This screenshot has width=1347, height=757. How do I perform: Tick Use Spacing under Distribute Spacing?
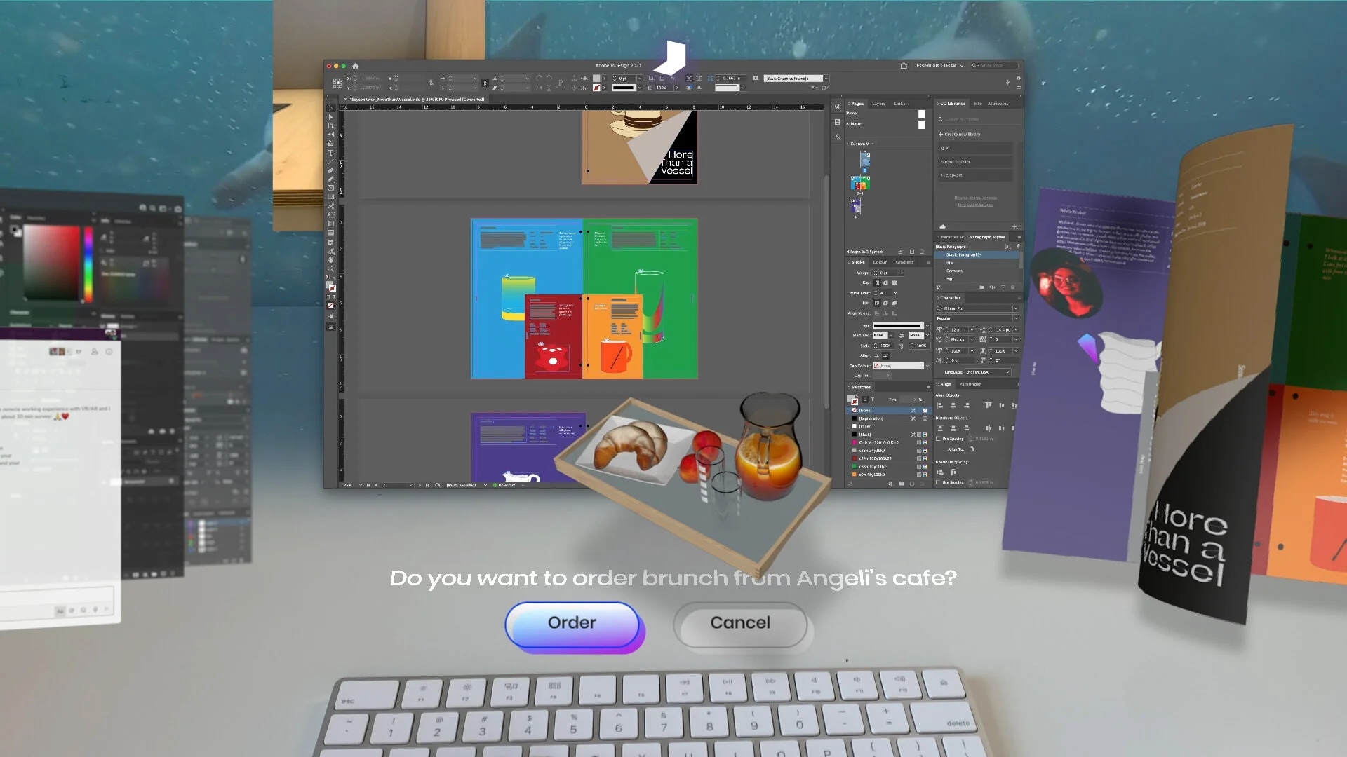coord(938,482)
